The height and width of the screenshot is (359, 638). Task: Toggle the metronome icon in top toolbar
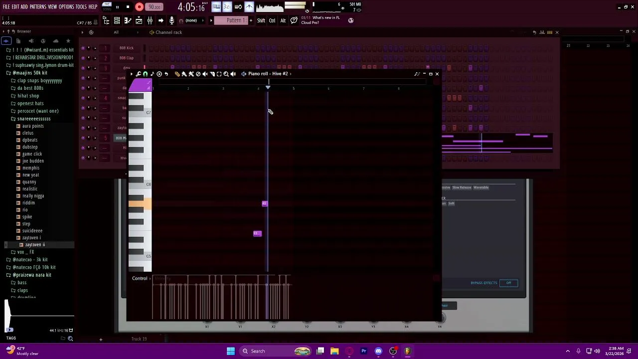tap(249, 6)
